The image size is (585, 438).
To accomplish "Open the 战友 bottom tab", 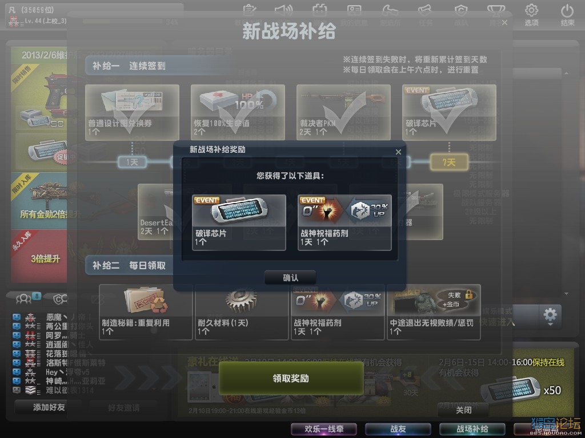I will point(398,429).
